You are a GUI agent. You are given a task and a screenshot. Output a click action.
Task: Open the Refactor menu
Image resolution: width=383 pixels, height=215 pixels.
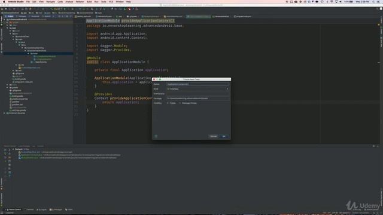click(80, 2)
